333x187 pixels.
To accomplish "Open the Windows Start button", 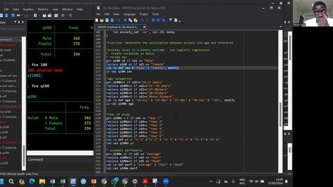I will click(2, 181).
